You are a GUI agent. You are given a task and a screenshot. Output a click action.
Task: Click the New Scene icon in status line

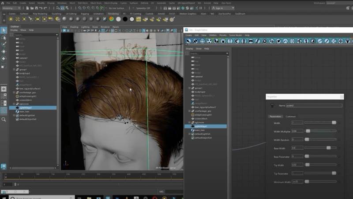click(x=27, y=8)
